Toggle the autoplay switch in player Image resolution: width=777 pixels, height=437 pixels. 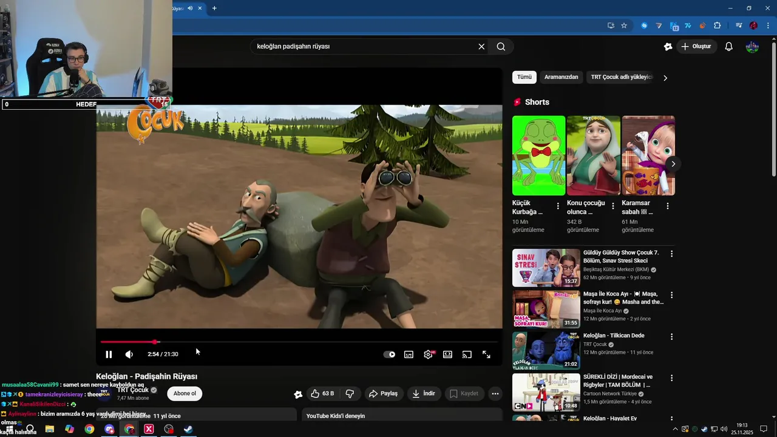(389, 354)
